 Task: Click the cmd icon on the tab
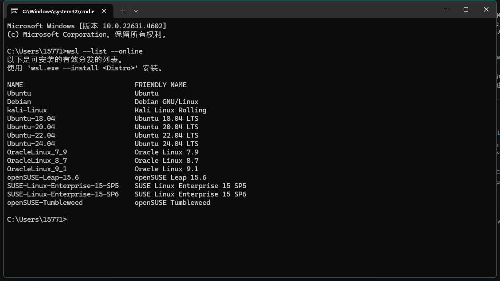[15, 11]
